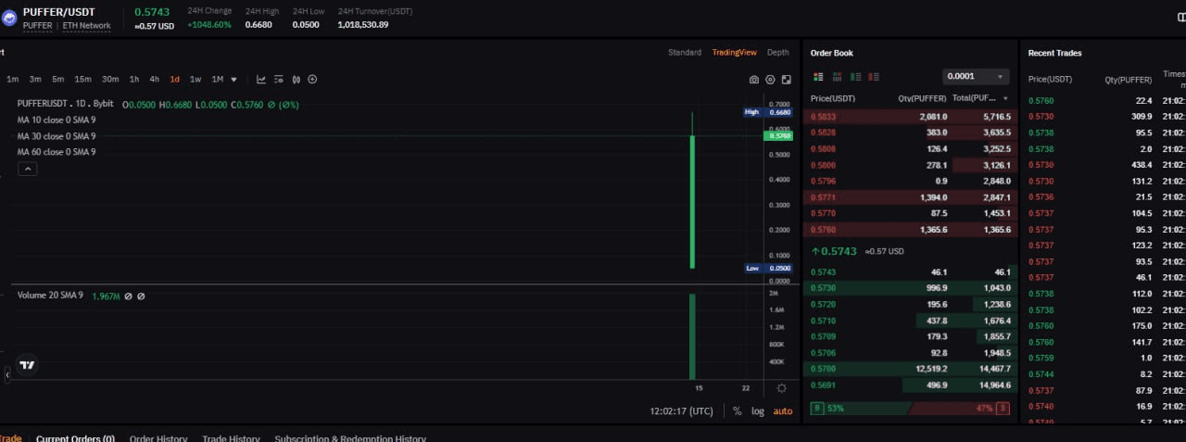Select ask price 0.5833 in order book
Image resolution: width=1186 pixels, height=442 pixels.
click(823, 118)
